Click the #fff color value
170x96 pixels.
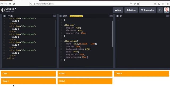click(x=76, y=52)
